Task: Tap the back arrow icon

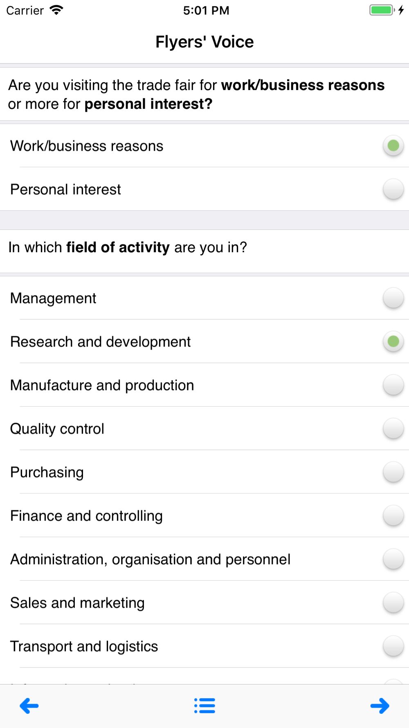Action: tap(29, 705)
